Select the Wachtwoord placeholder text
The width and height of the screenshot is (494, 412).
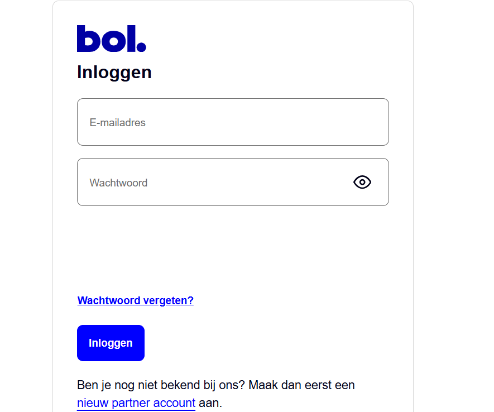tap(118, 183)
